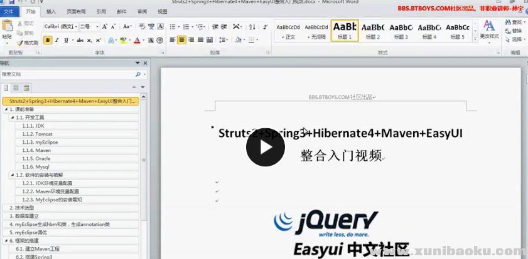Click the Grow Font icon

pos(105,26)
